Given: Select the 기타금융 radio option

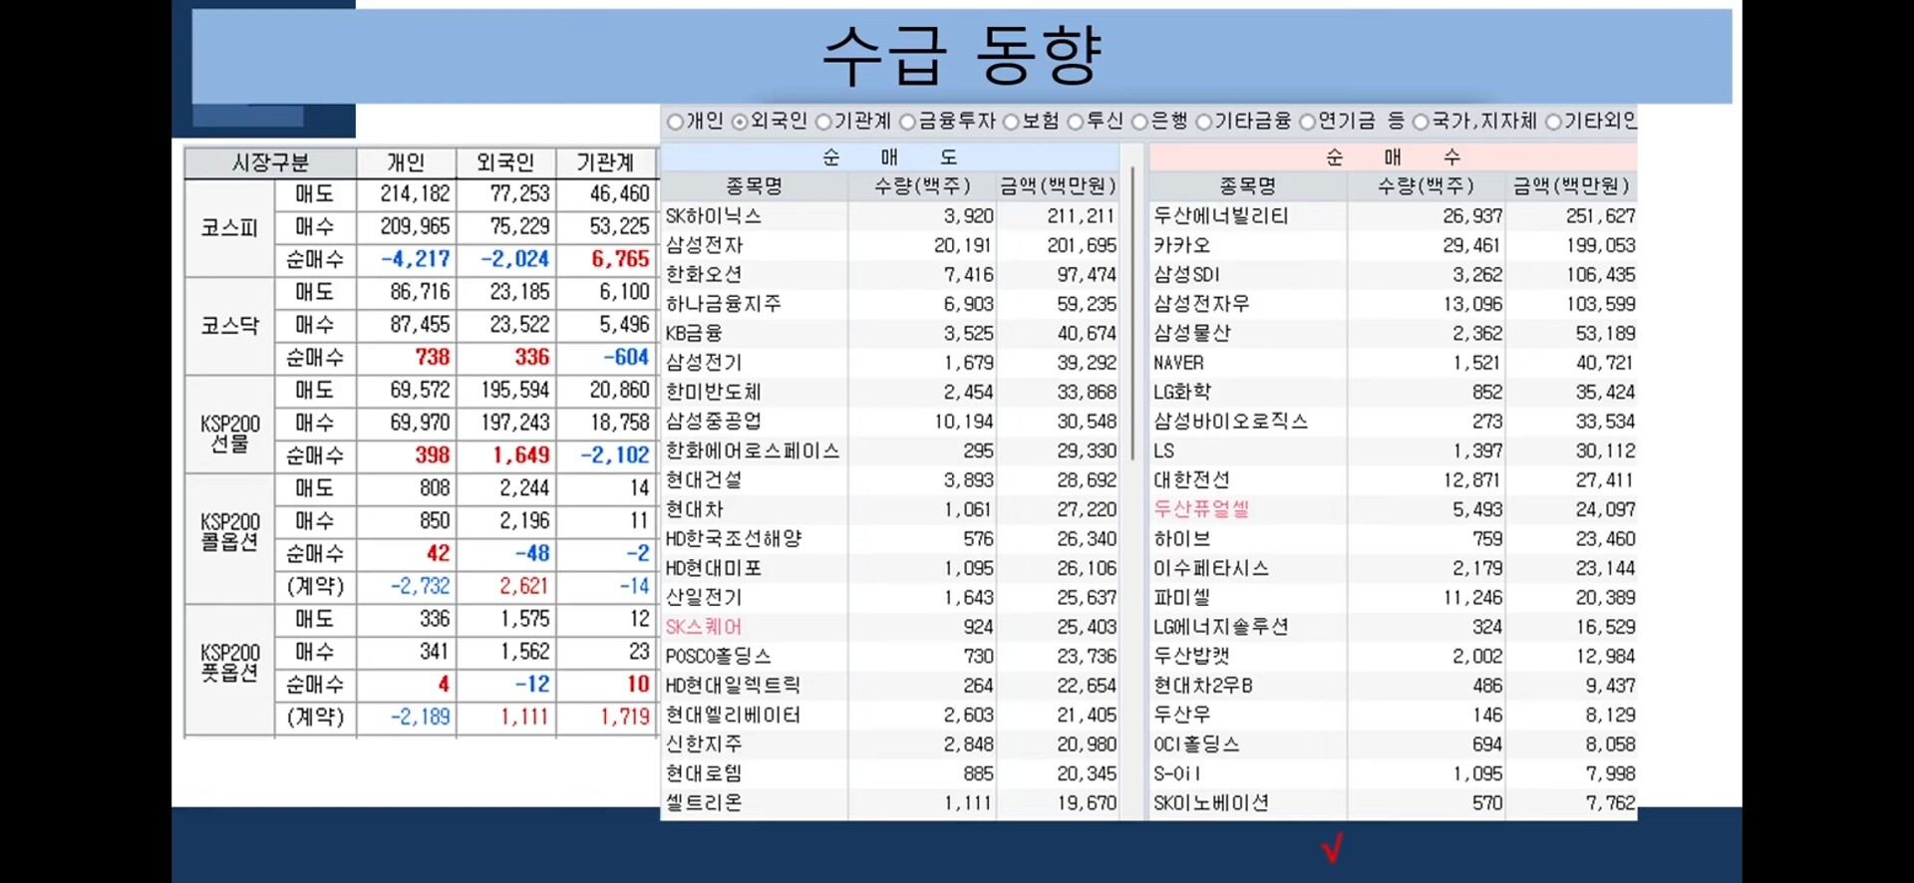Looking at the screenshot, I should pyautogui.click(x=1203, y=122).
